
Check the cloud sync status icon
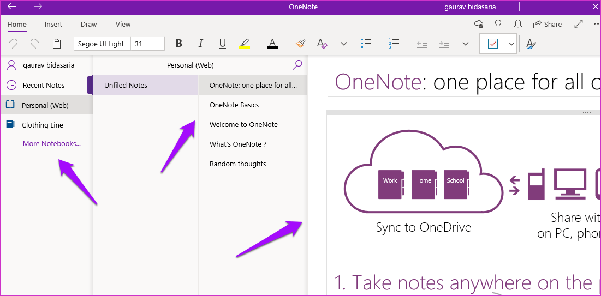tap(478, 24)
